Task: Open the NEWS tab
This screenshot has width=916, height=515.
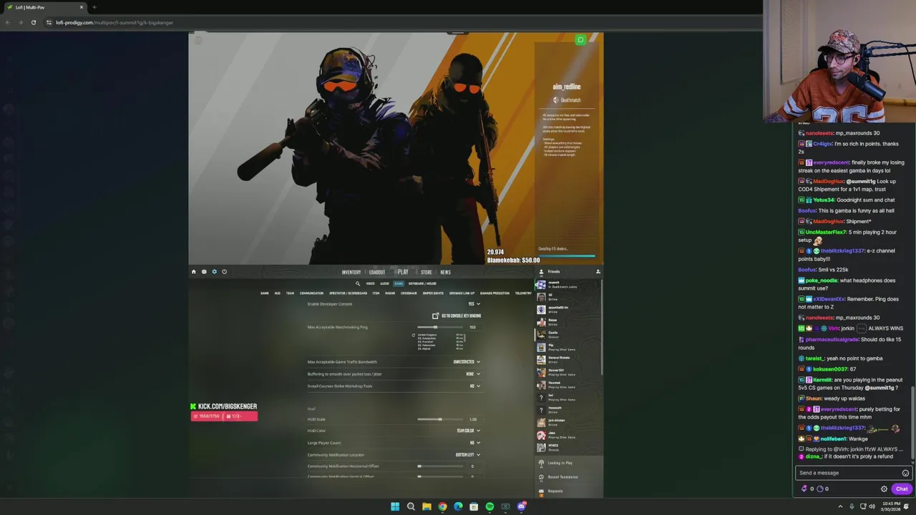Action: (x=445, y=273)
